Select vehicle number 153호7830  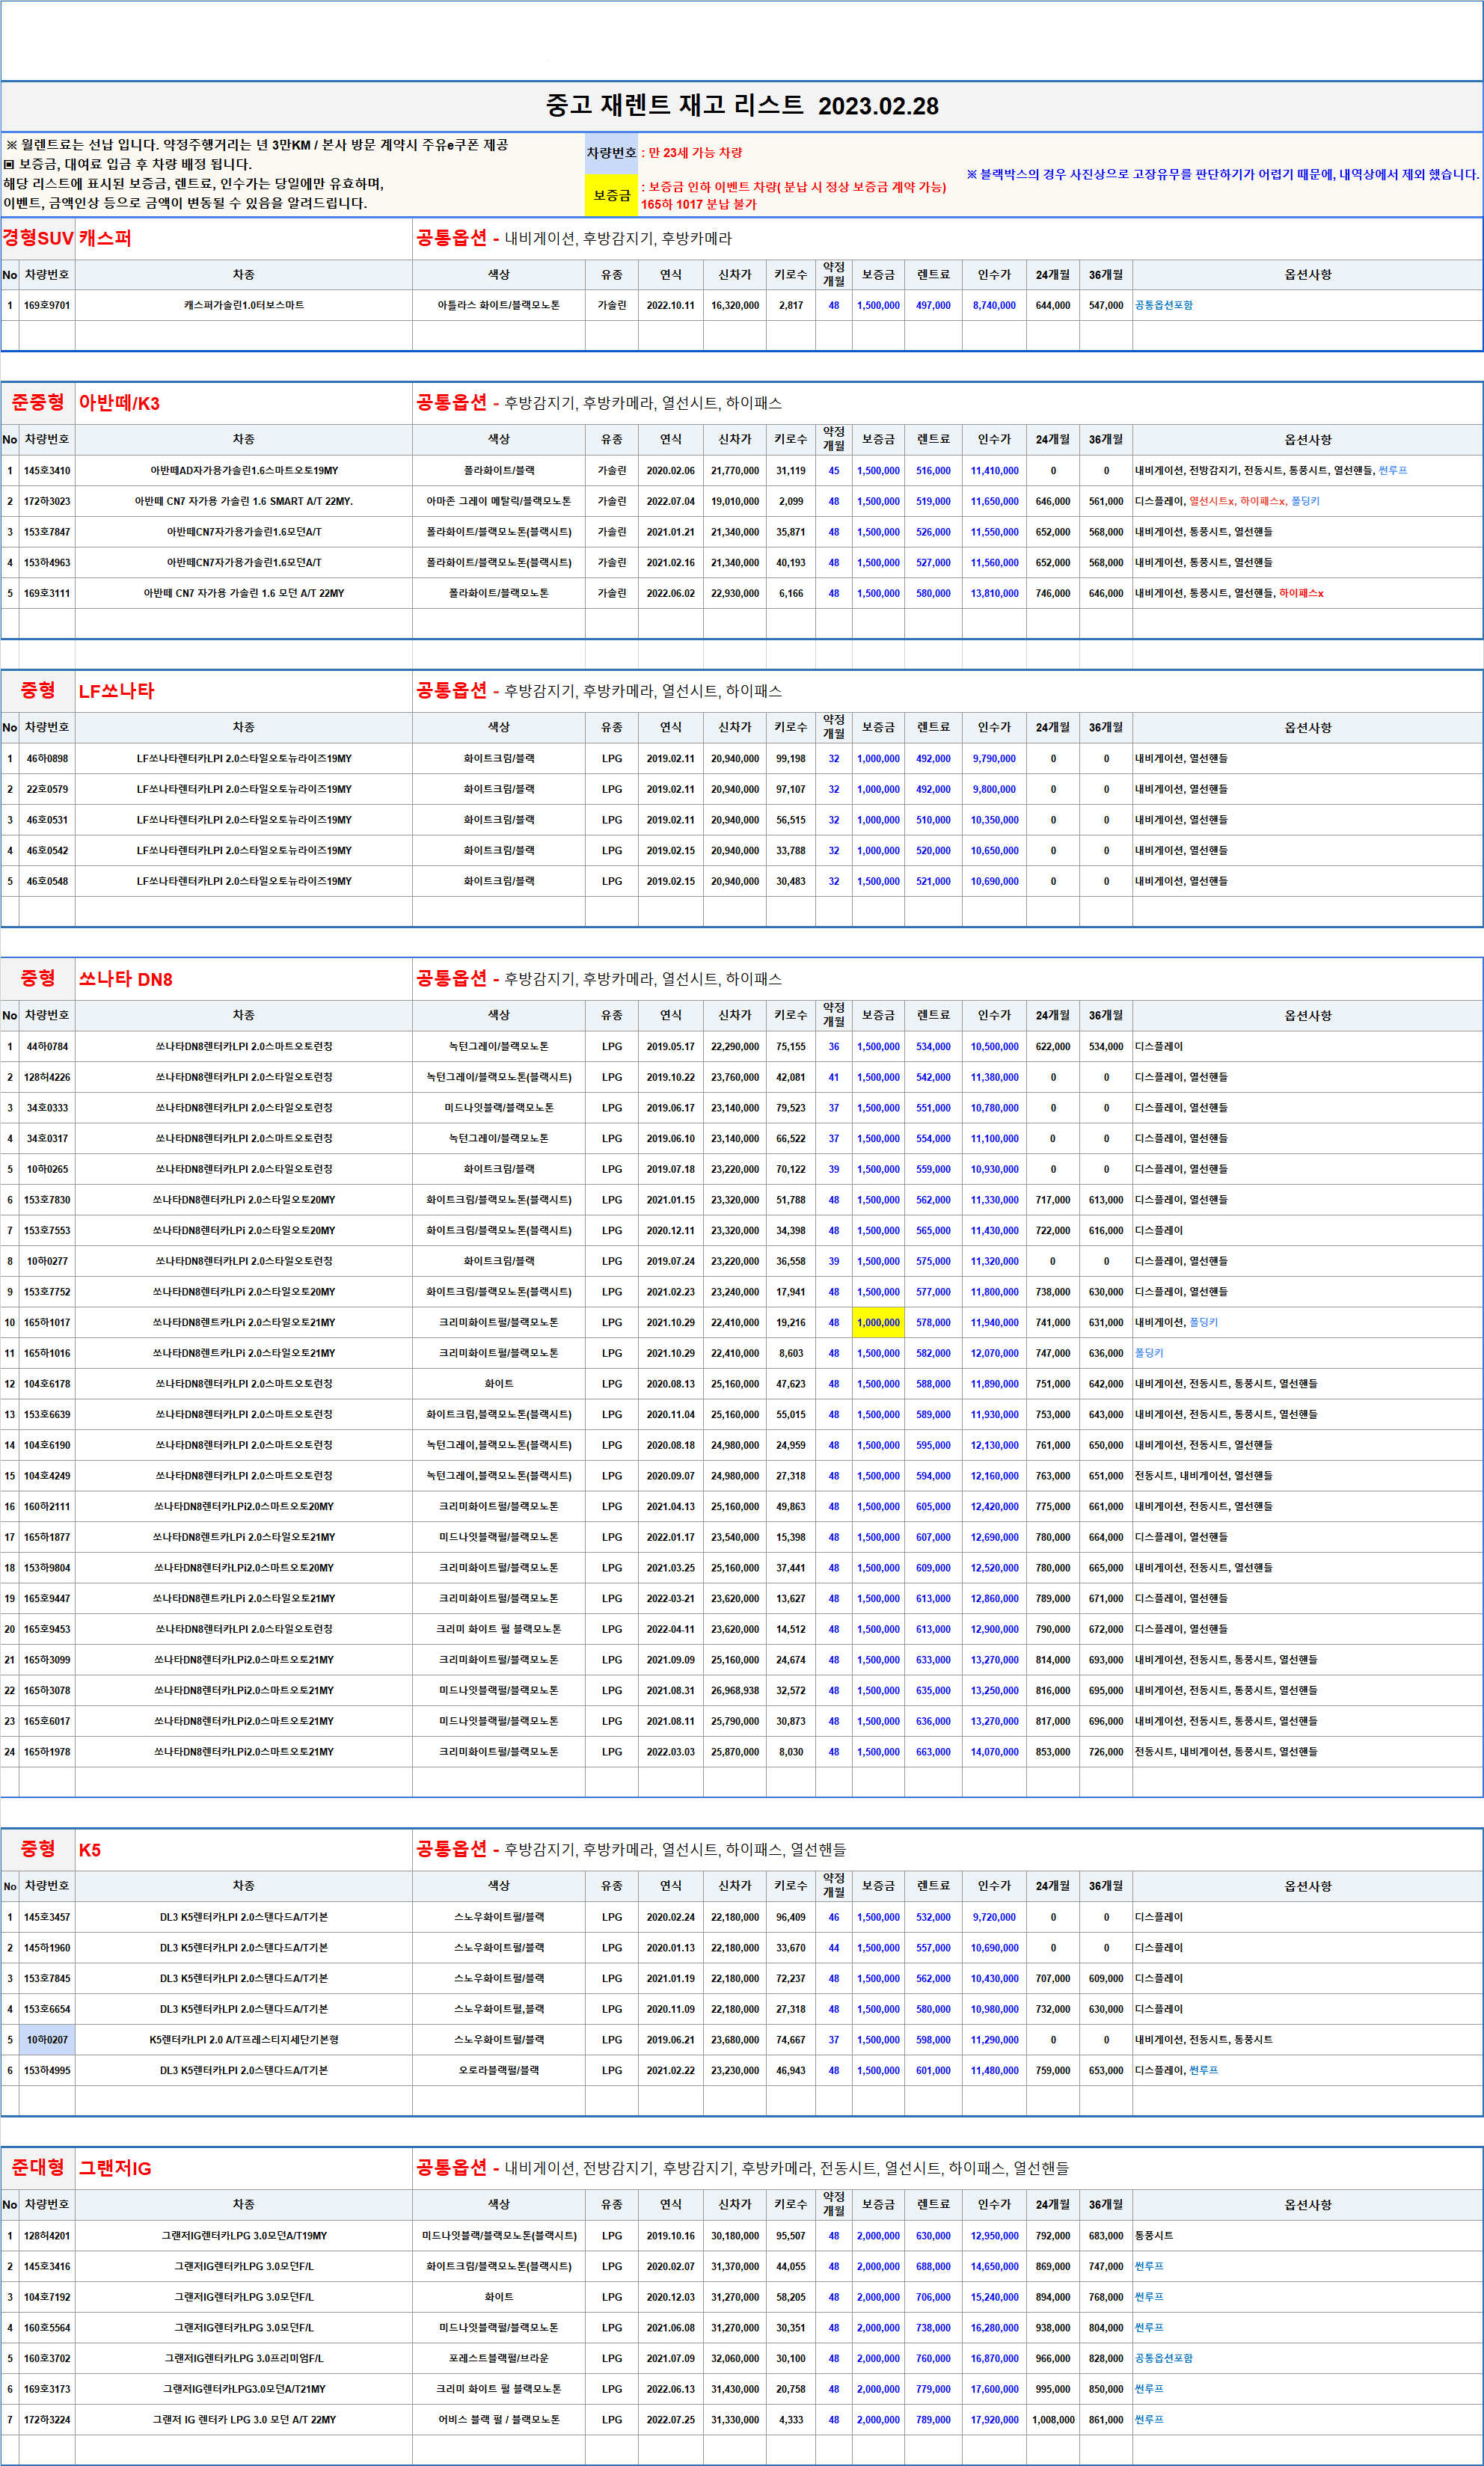point(47,1200)
